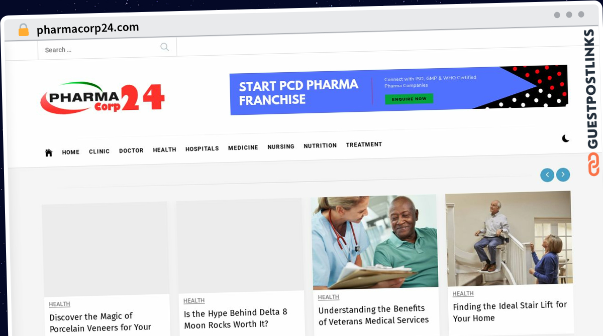Click the search magnifier icon
The height and width of the screenshot is (336, 603).
(164, 47)
